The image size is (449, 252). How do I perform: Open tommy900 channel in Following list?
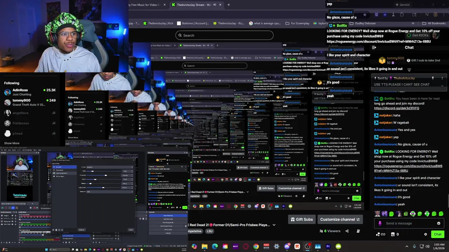(30, 103)
